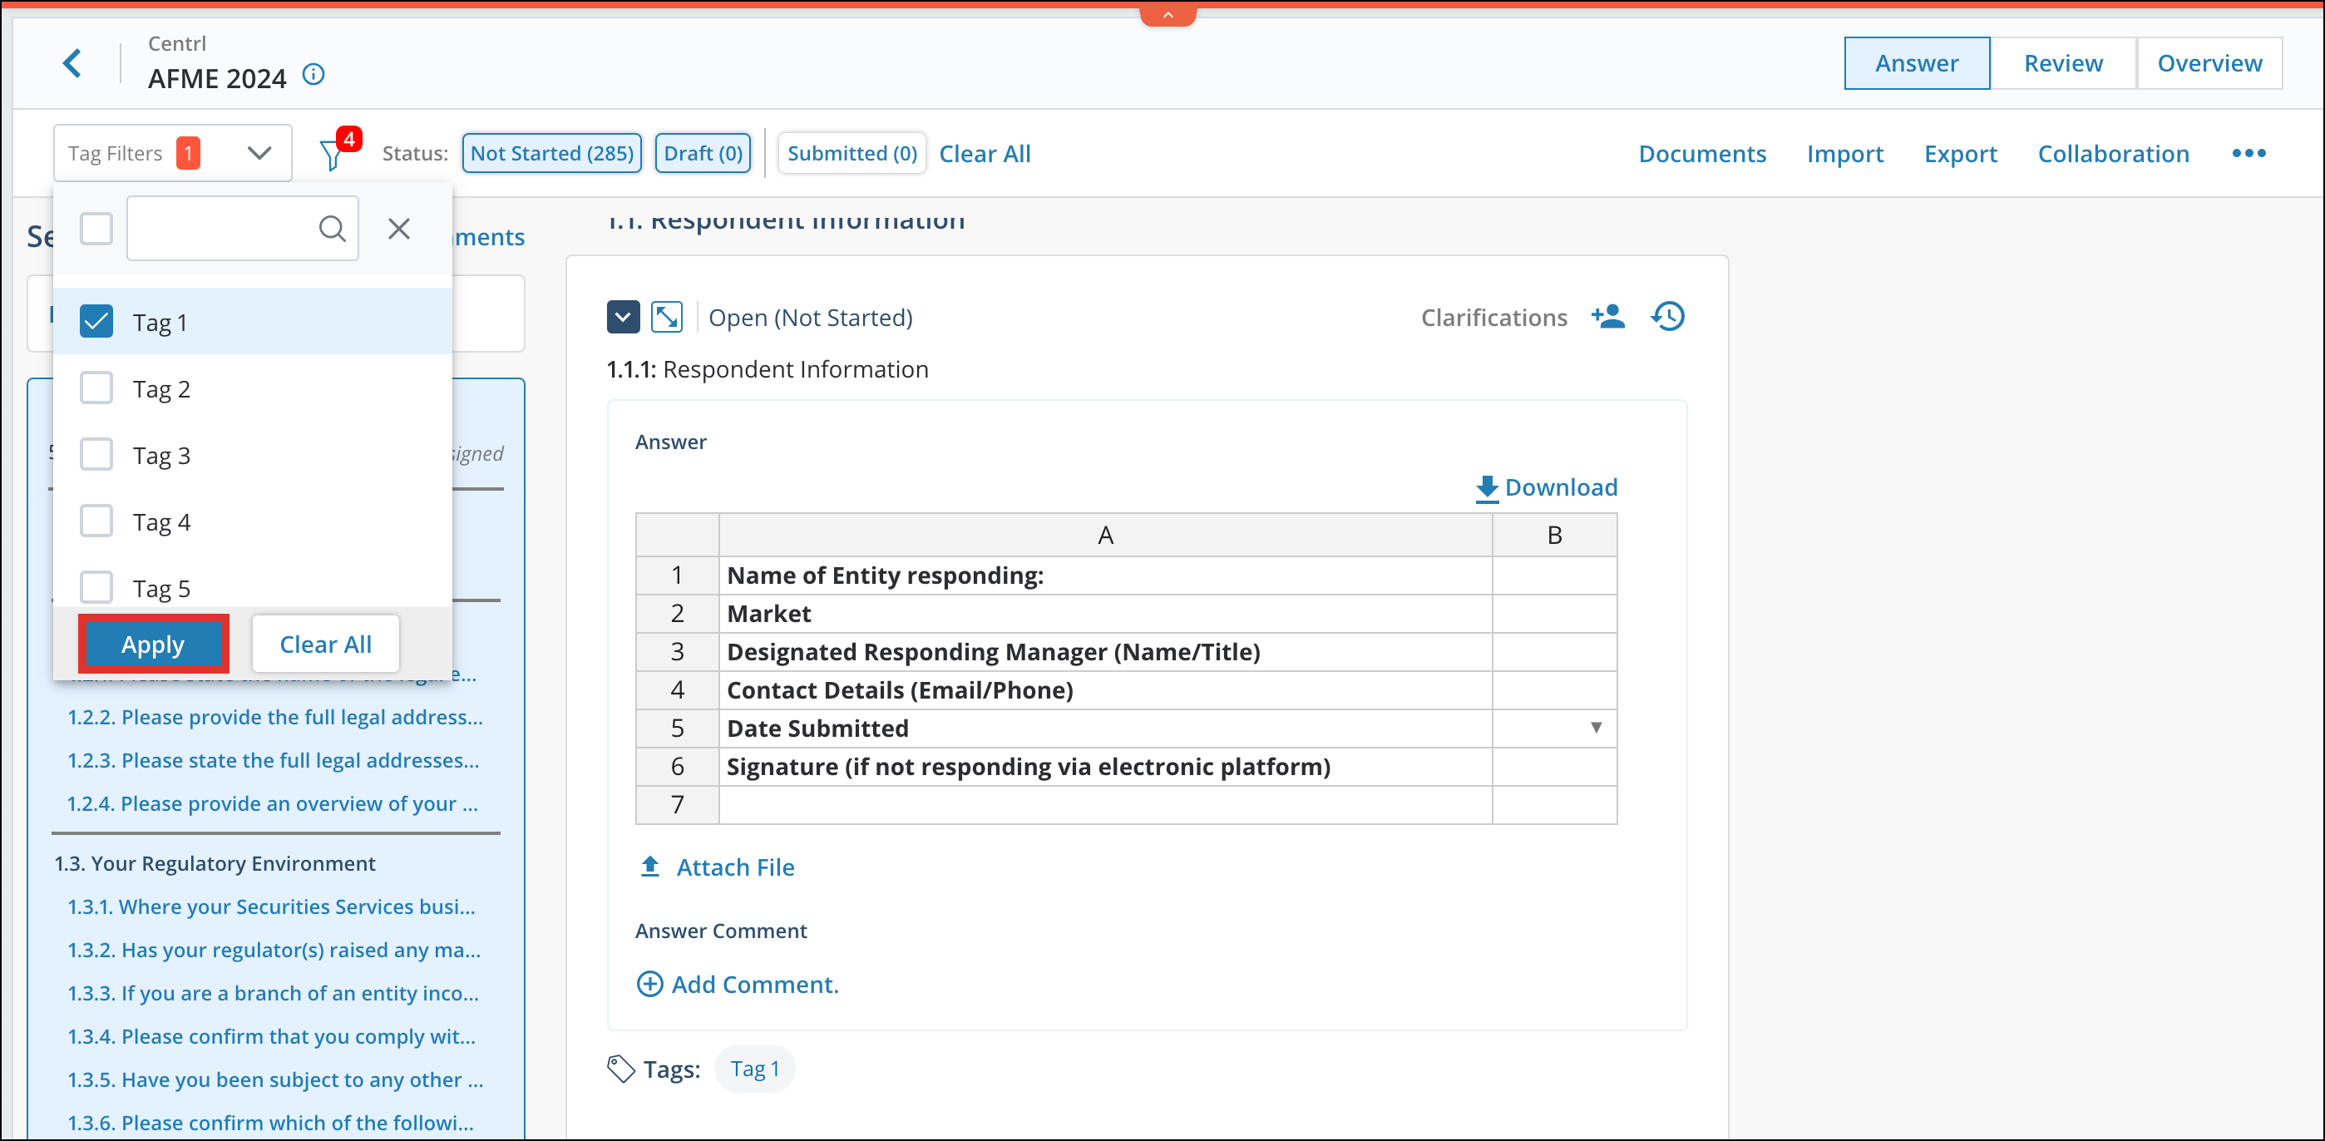This screenshot has width=2325, height=1141.
Task: Expand question 1.1.1 to fullscreen view
Action: (668, 317)
